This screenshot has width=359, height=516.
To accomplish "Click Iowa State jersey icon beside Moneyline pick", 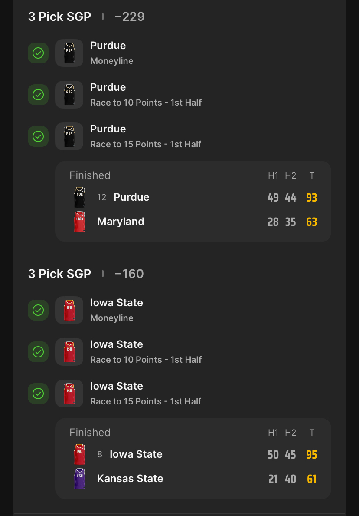I will (69, 310).
